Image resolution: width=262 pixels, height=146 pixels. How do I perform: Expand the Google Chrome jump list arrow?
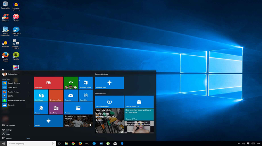29,83
